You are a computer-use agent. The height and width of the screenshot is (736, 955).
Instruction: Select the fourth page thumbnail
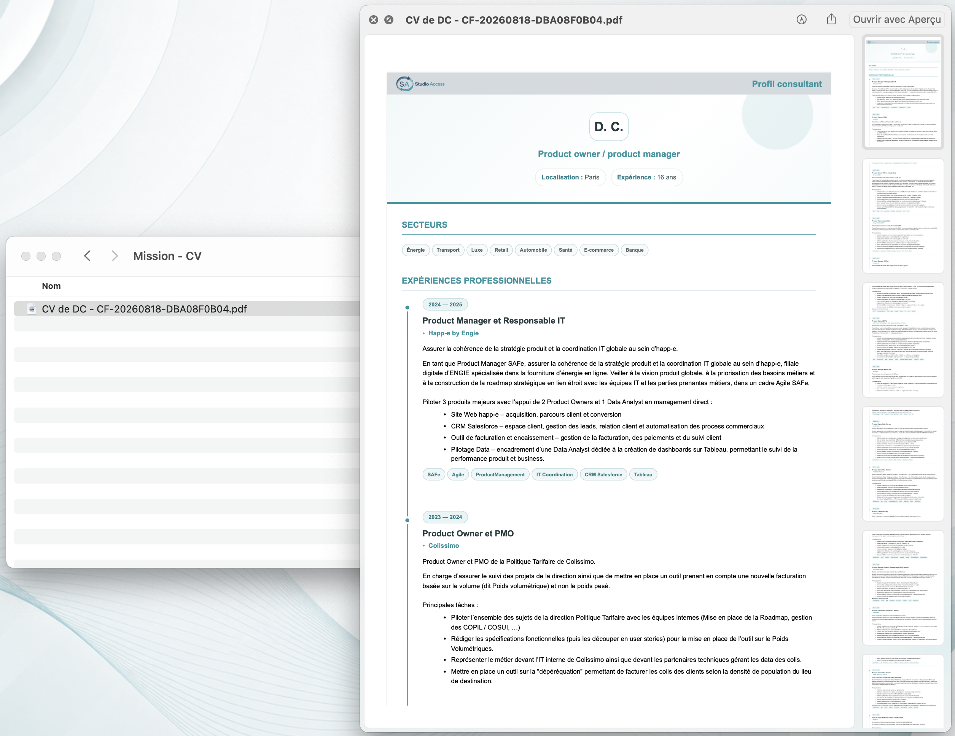point(903,464)
